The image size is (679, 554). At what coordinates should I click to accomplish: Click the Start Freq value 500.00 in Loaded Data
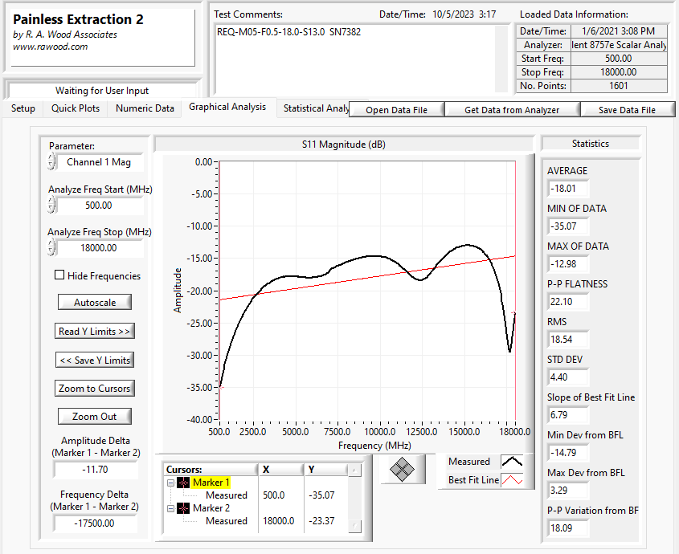click(619, 59)
